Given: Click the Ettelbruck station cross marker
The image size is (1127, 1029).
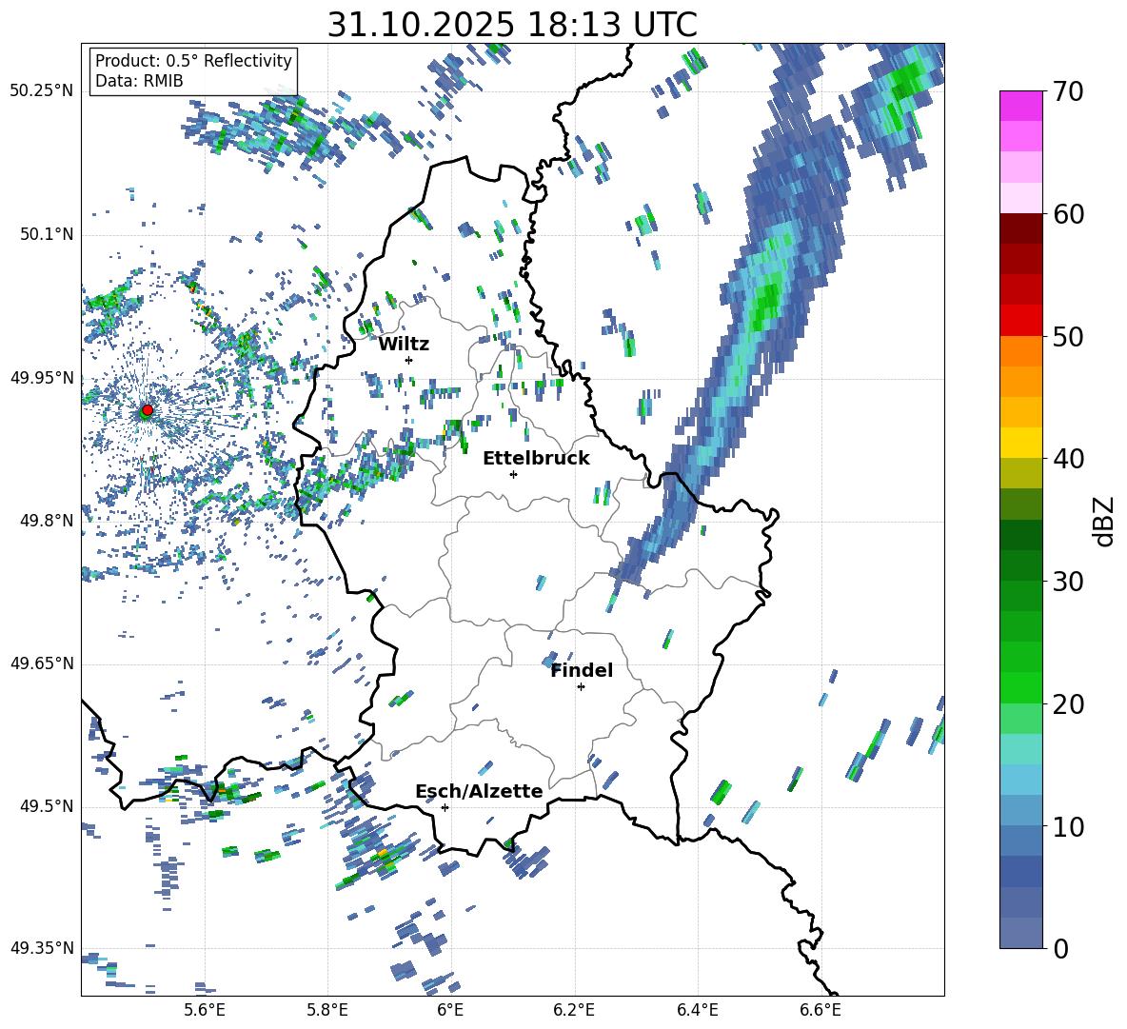Looking at the screenshot, I should (x=513, y=474).
